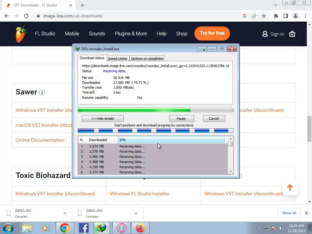Click the Downloaded column header
The height and width of the screenshot is (234, 312).
point(102,140)
